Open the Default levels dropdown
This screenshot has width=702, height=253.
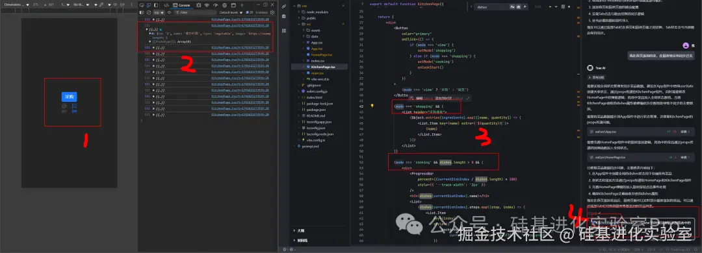231,12
